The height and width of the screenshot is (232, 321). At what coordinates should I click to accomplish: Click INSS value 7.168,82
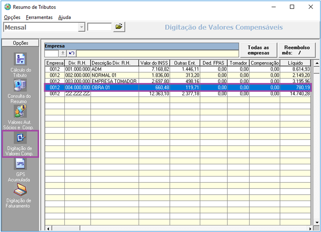click(x=160, y=69)
